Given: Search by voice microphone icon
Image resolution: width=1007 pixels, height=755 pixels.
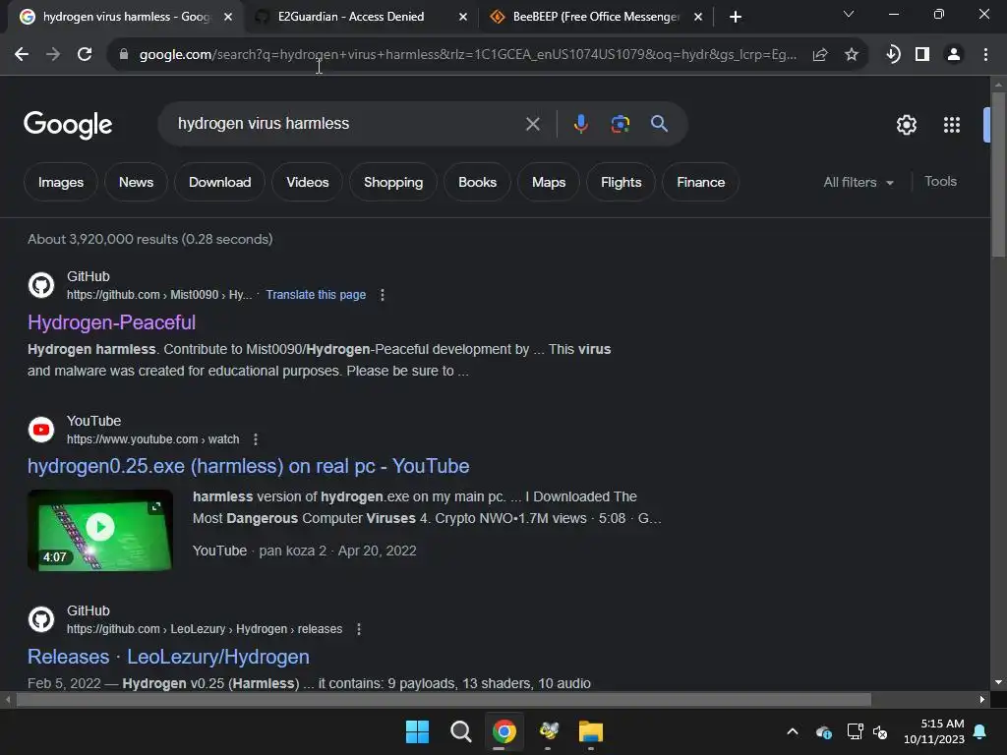Looking at the screenshot, I should [x=580, y=123].
